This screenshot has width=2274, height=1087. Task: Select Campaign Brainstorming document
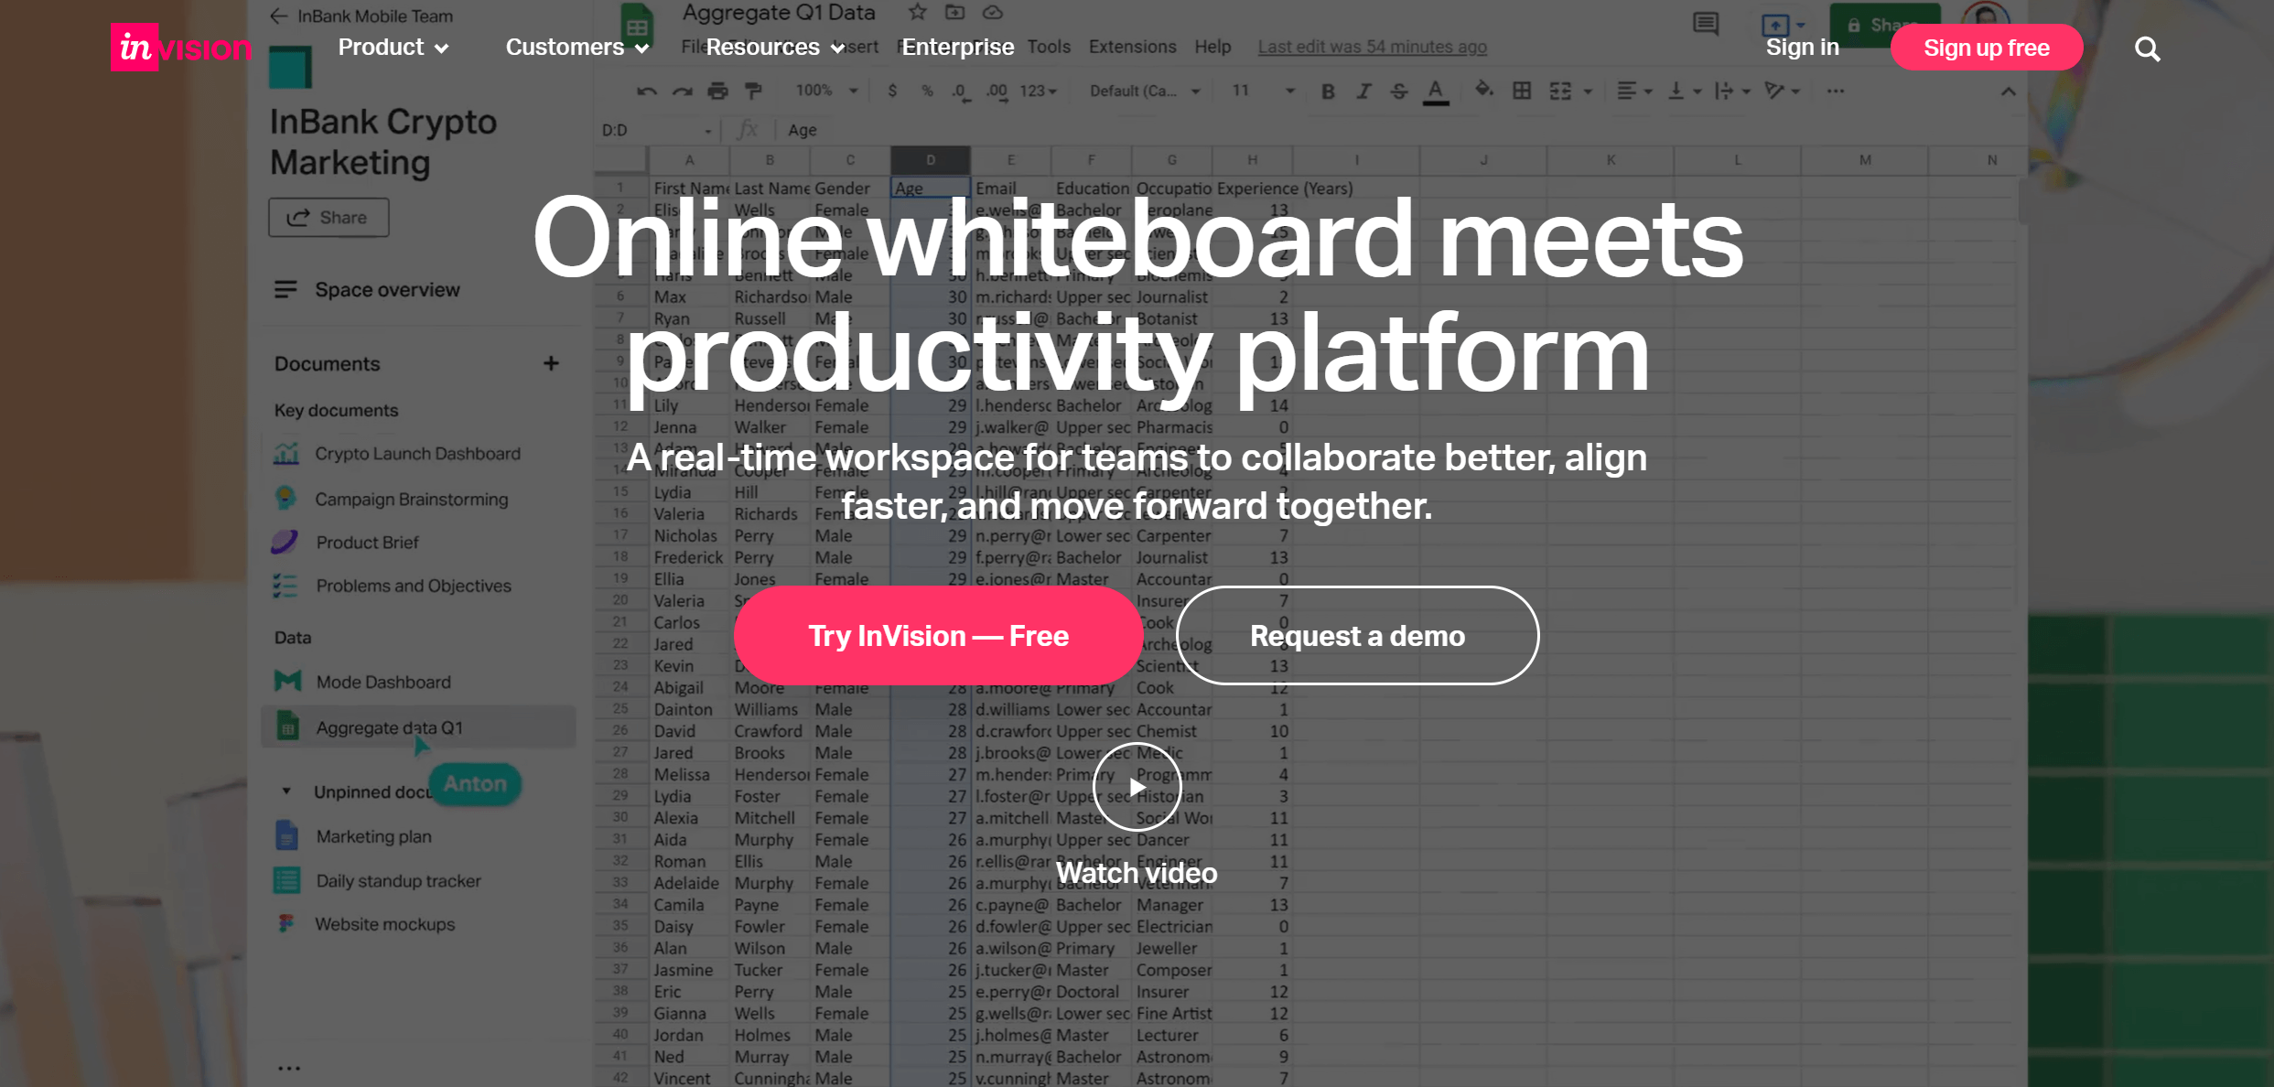pyautogui.click(x=411, y=500)
